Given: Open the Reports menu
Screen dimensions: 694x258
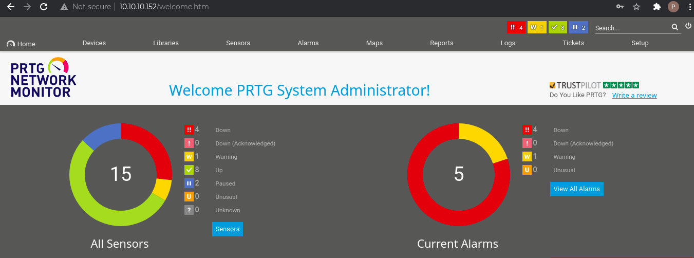Looking at the screenshot, I should 442,43.
